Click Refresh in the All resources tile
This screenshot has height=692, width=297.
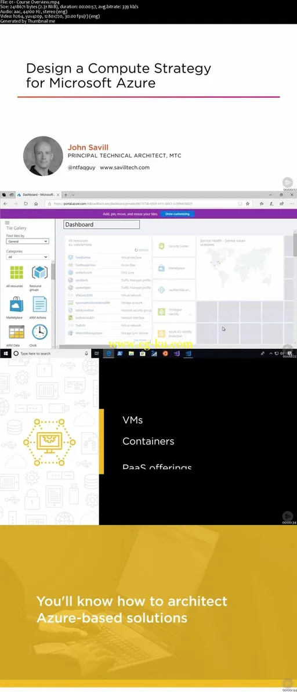(x=142, y=250)
